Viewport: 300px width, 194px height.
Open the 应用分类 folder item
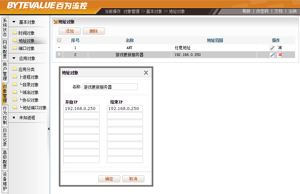point(26,69)
